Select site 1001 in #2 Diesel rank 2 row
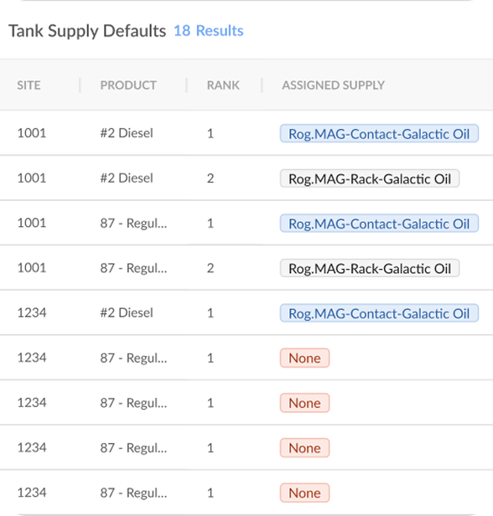 click(32, 178)
